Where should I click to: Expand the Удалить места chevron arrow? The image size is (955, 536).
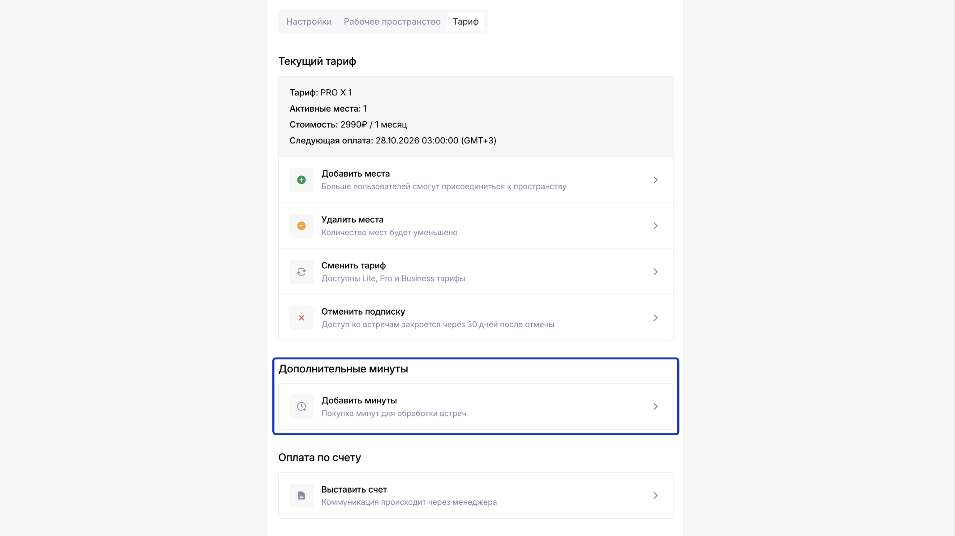pos(655,226)
